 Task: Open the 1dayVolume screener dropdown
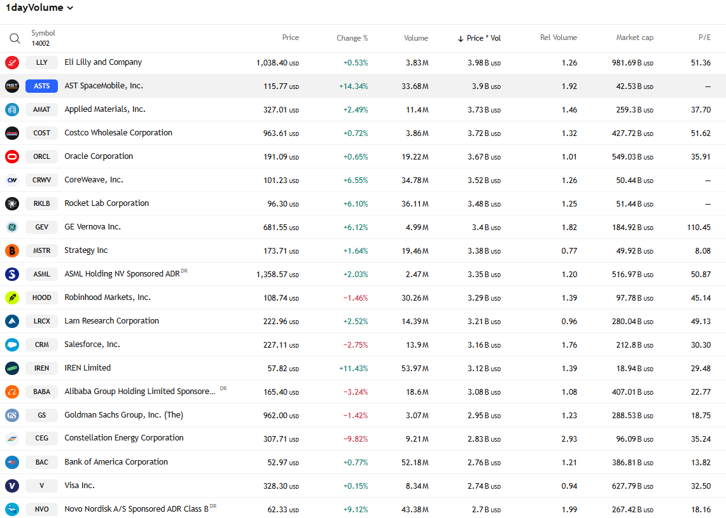pyautogui.click(x=39, y=8)
